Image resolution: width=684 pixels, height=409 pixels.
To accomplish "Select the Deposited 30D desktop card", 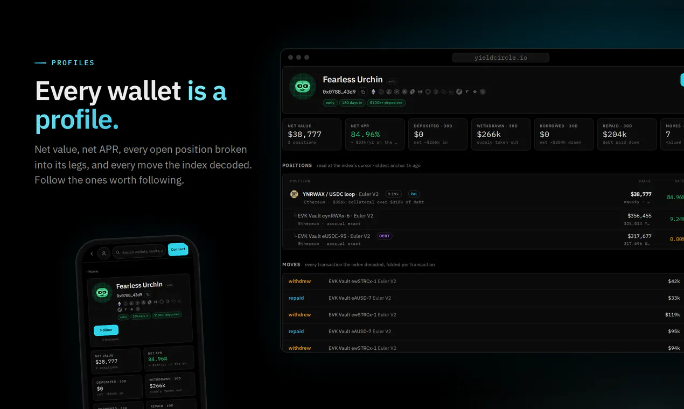I will tap(438, 134).
